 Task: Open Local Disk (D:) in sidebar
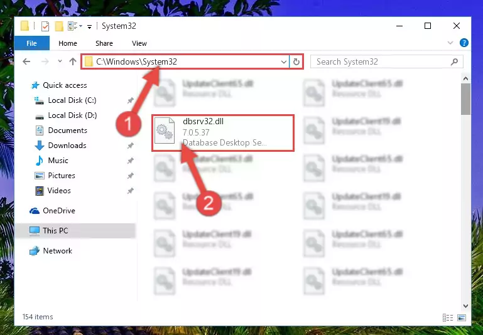click(x=72, y=115)
